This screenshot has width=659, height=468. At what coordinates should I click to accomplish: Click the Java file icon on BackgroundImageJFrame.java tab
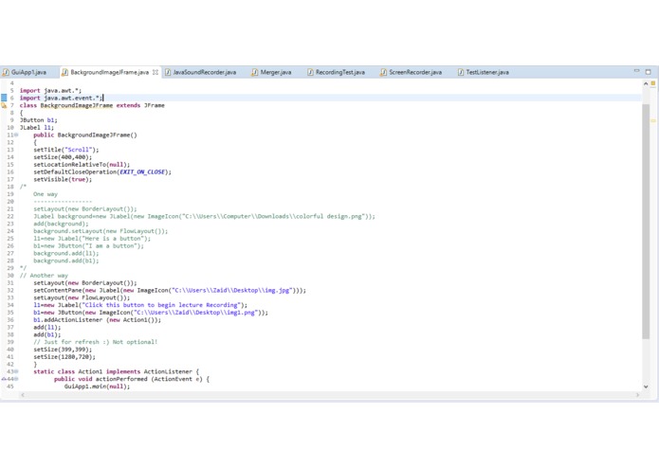pyautogui.click(x=64, y=72)
